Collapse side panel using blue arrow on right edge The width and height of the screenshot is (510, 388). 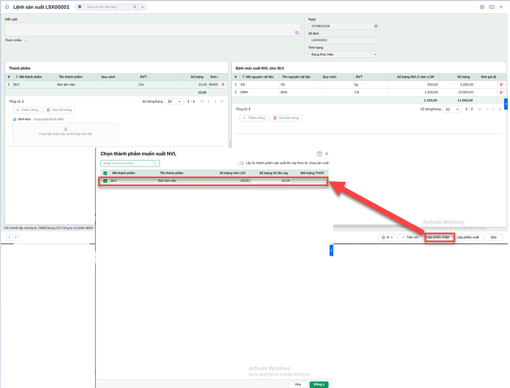pyautogui.click(x=506, y=104)
